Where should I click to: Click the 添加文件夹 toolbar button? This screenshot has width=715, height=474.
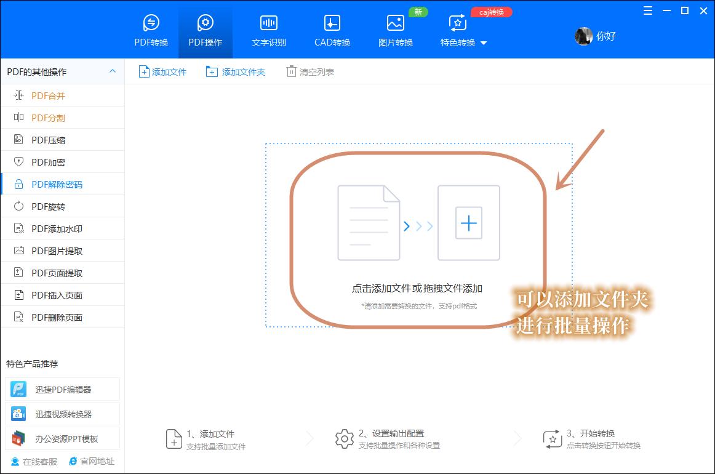click(x=235, y=71)
